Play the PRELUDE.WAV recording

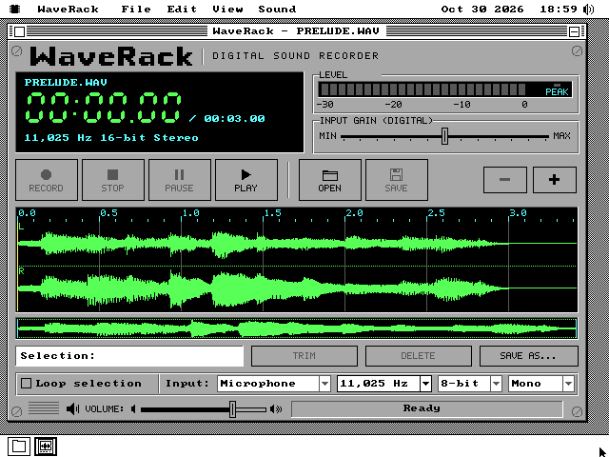point(246,180)
